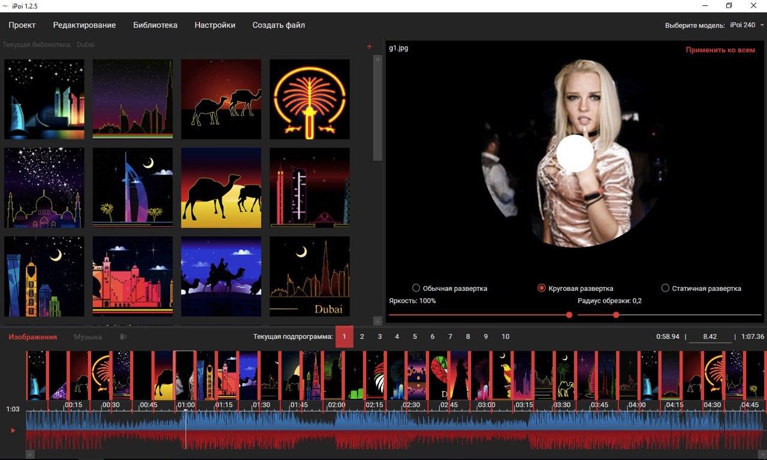The height and width of the screenshot is (460, 767).
Task: Select Обычная развертка radio button
Action: pyautogui.click(x=416, y=288)
